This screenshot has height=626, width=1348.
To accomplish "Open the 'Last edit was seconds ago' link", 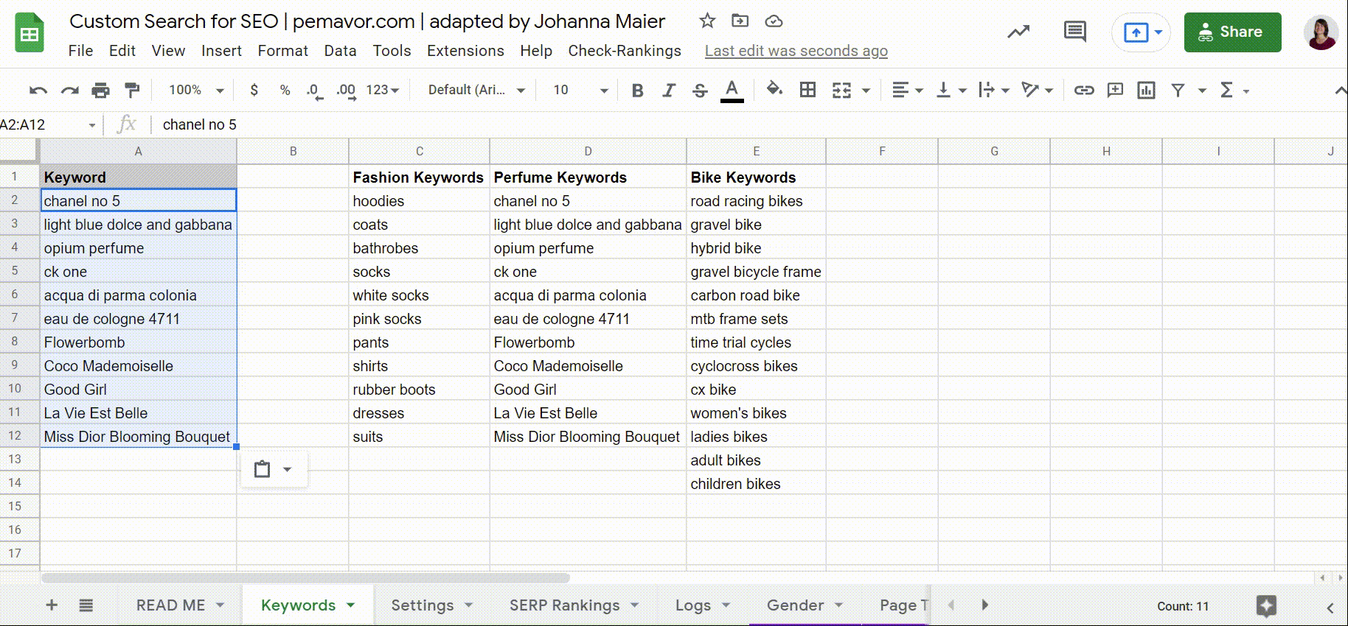I will [x=796, y=51].
